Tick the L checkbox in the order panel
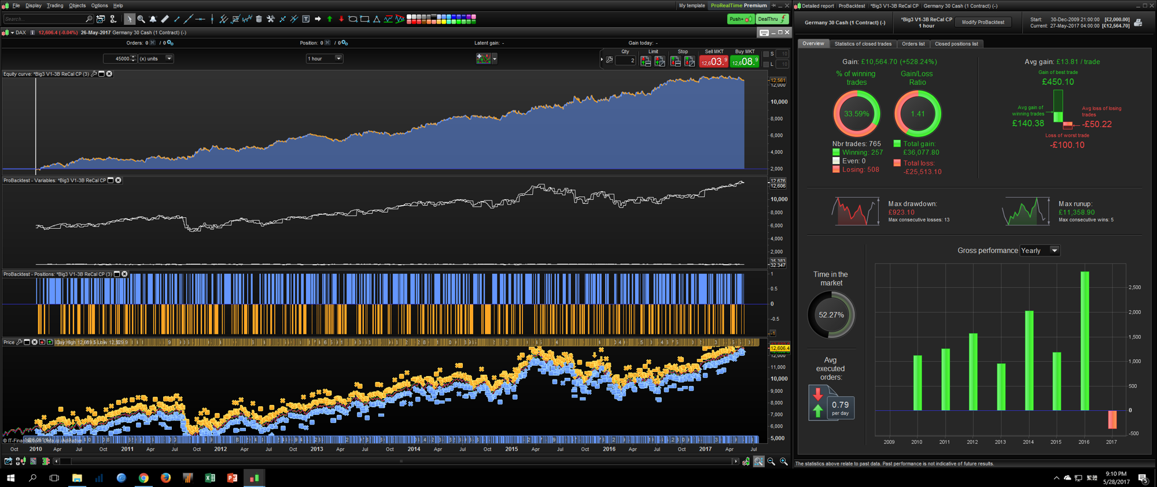 [x=766, y=64]
